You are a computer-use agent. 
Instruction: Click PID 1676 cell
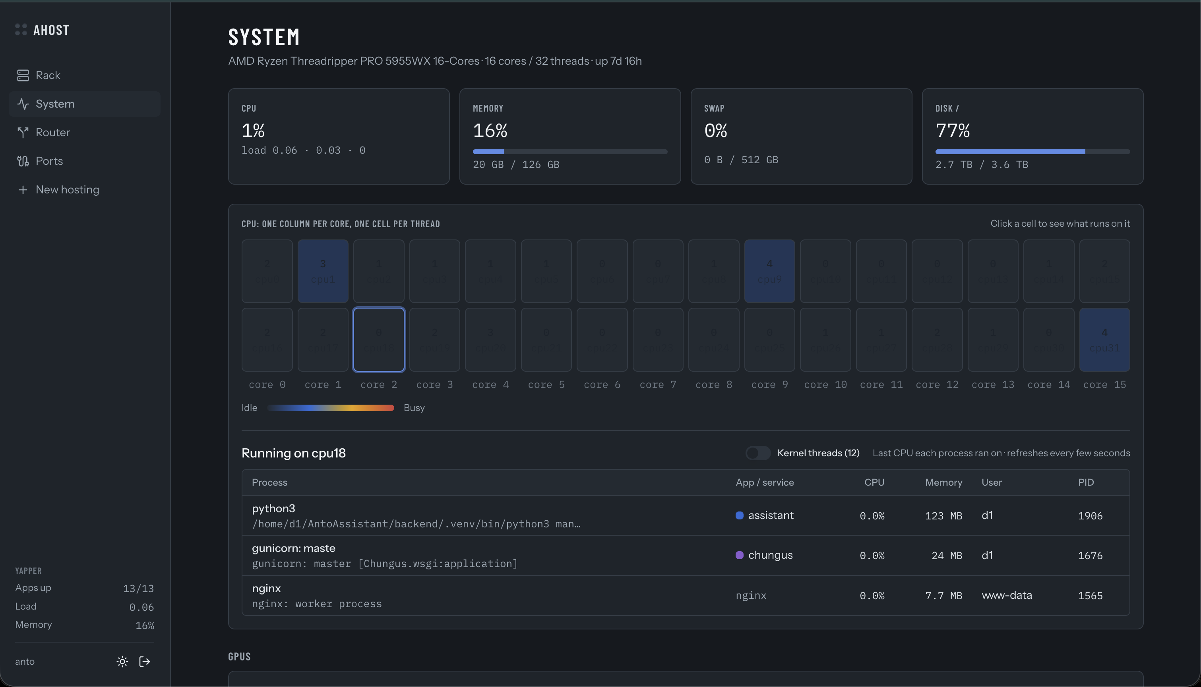pos(1090,555)
